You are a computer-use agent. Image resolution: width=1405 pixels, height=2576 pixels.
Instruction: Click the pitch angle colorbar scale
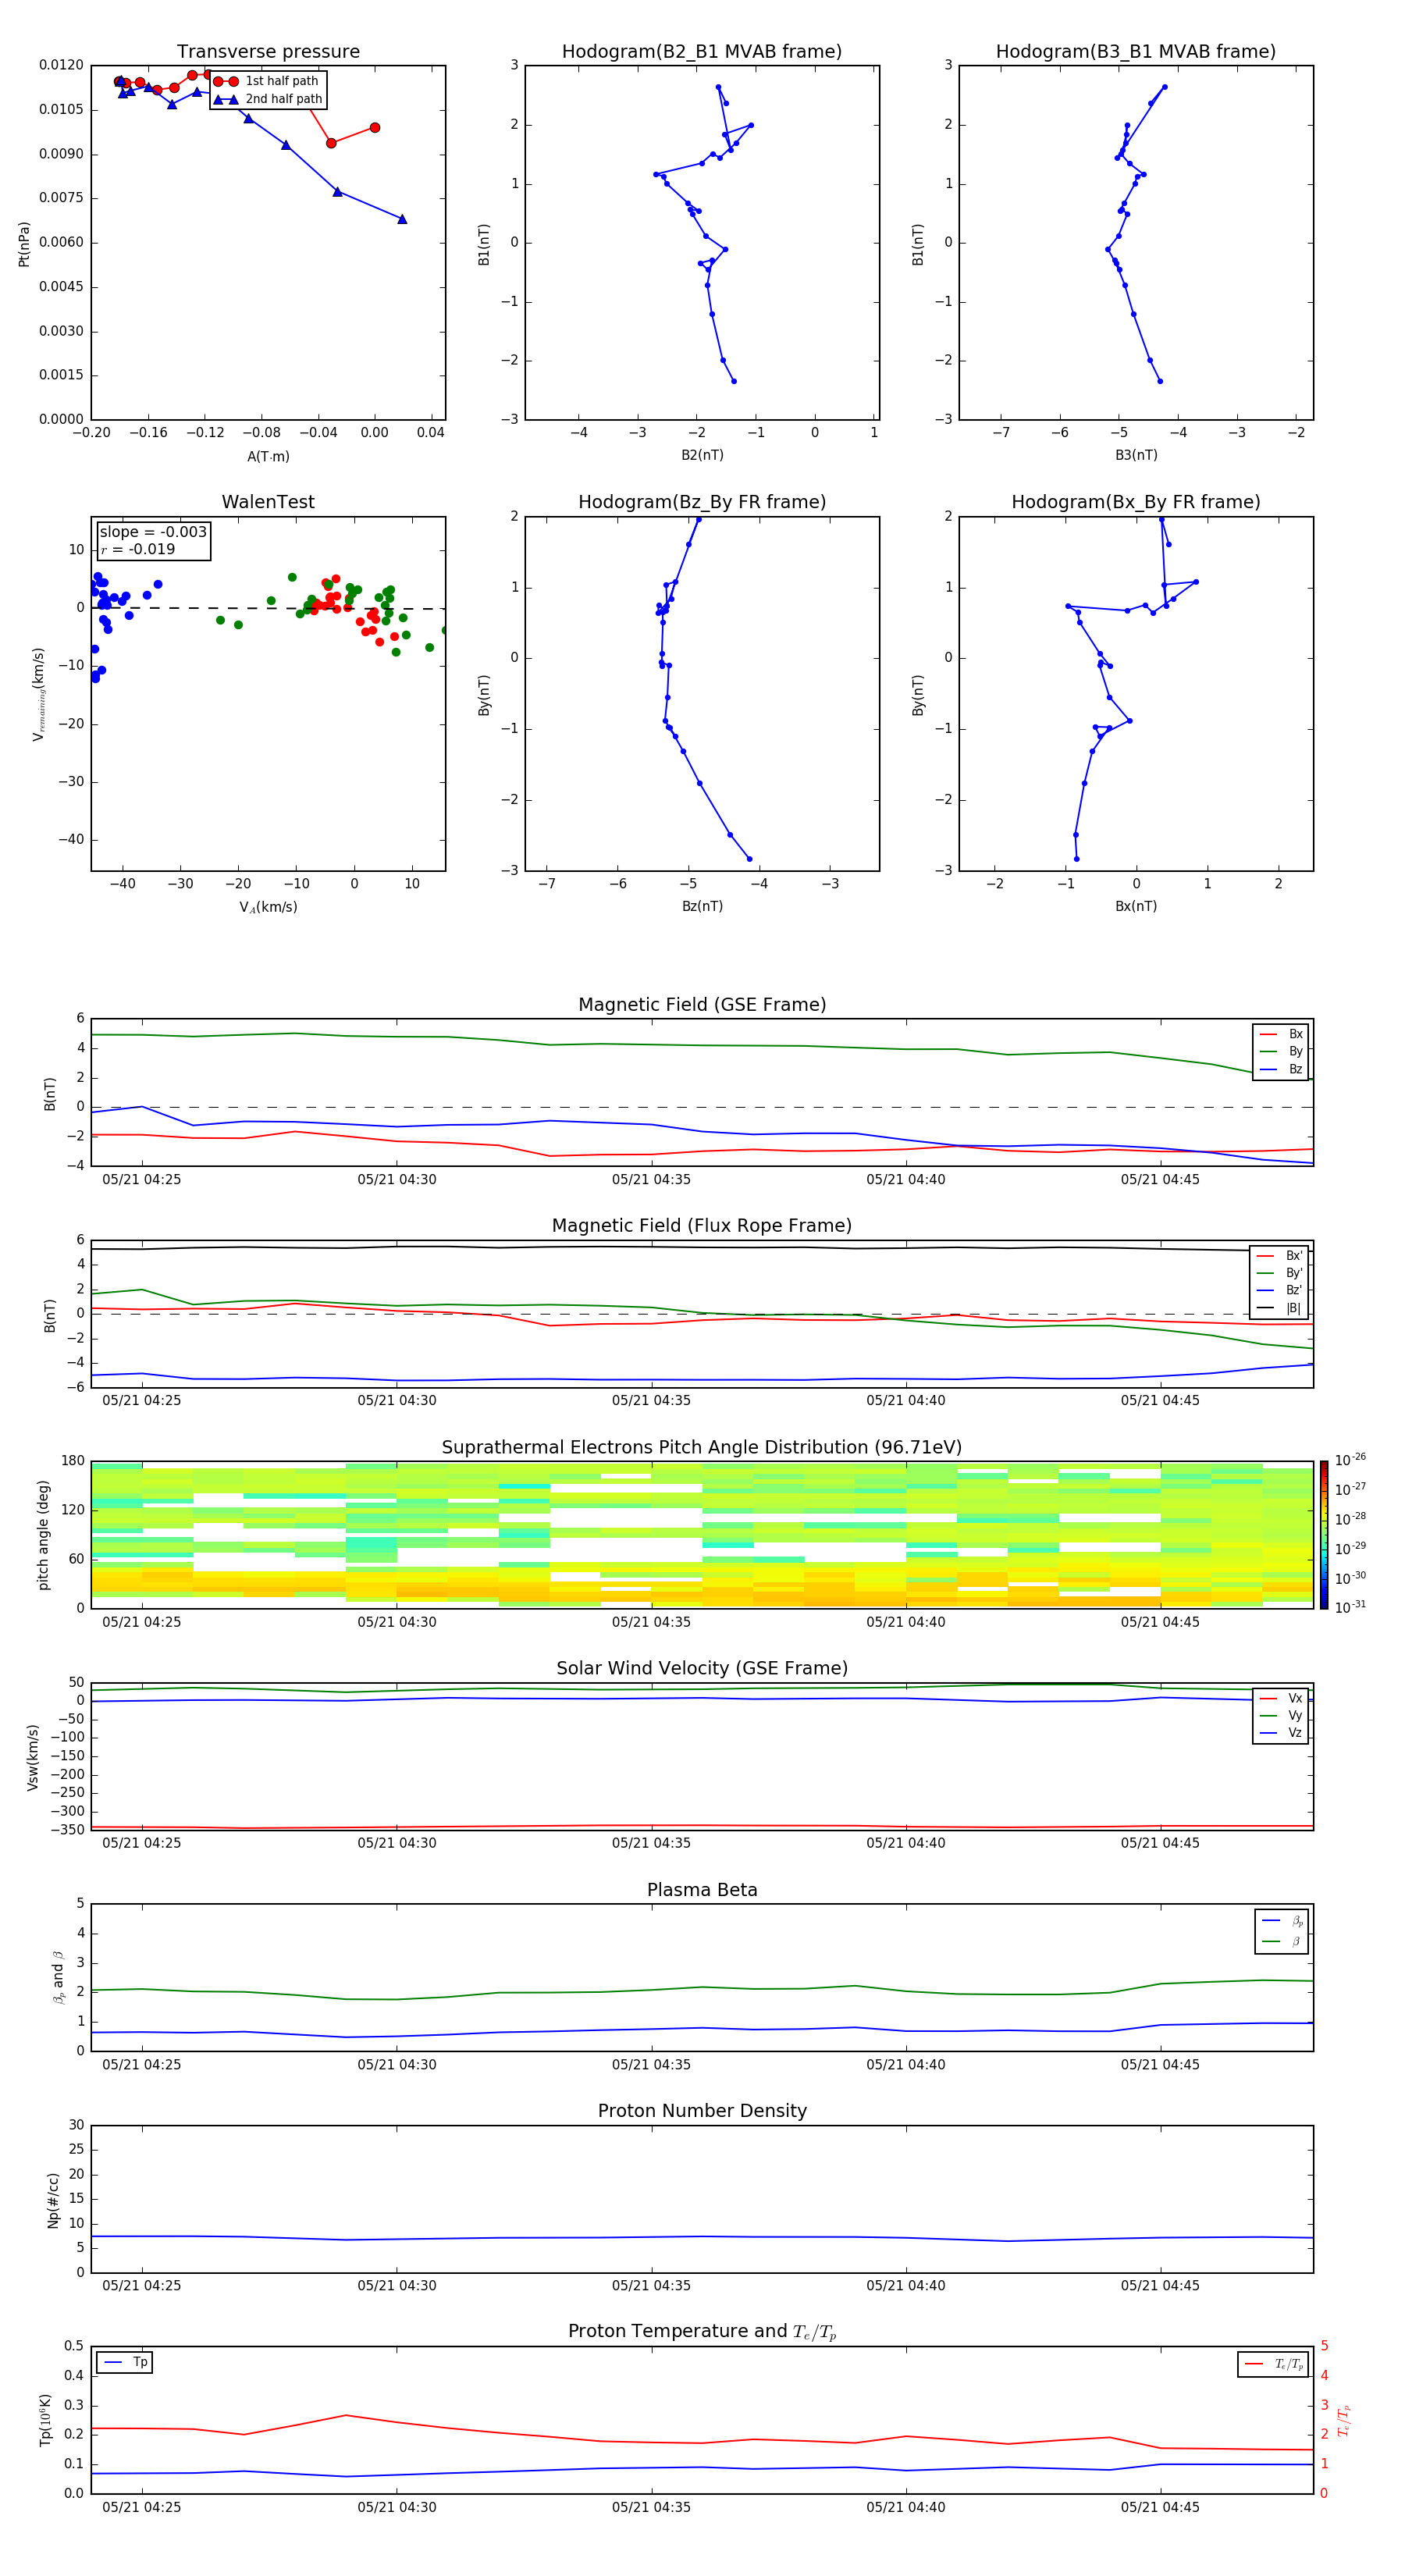pyautogui.click(x=1324, y=1535)
